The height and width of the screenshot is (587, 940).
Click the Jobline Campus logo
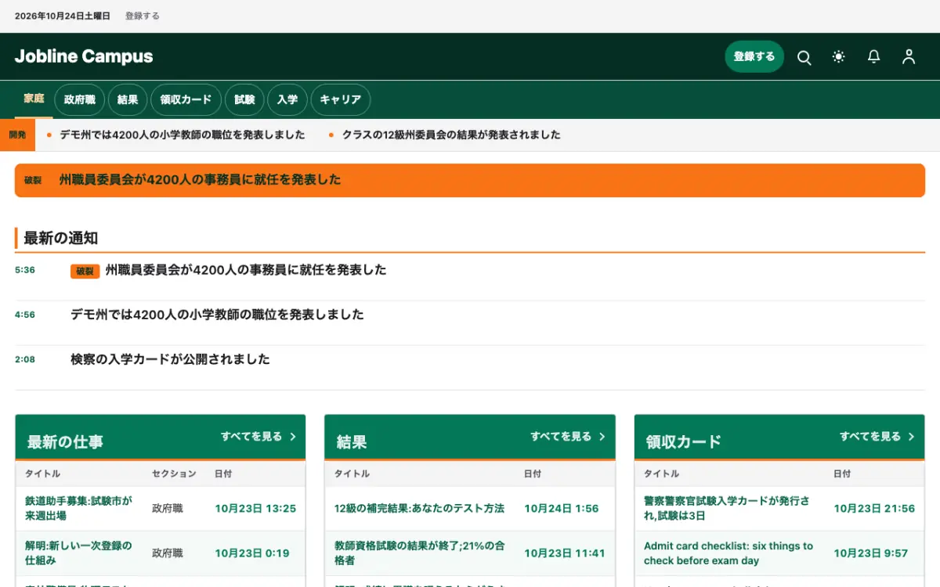[x=84, y=56]
